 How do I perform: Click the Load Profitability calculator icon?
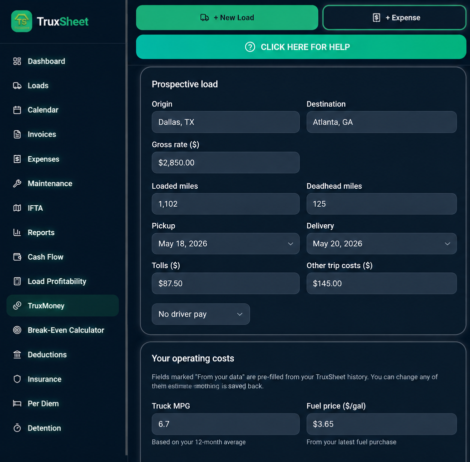pyautogui.click(x=17, y=281)
